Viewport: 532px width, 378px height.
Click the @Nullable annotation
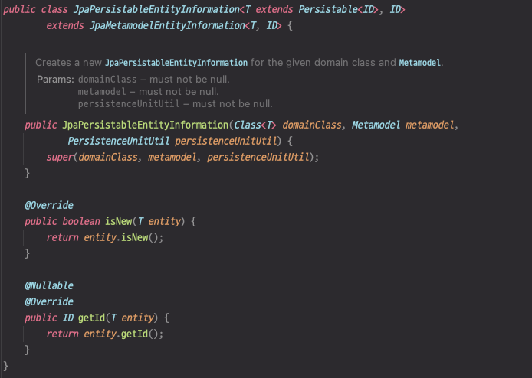[x=49, y=286]
